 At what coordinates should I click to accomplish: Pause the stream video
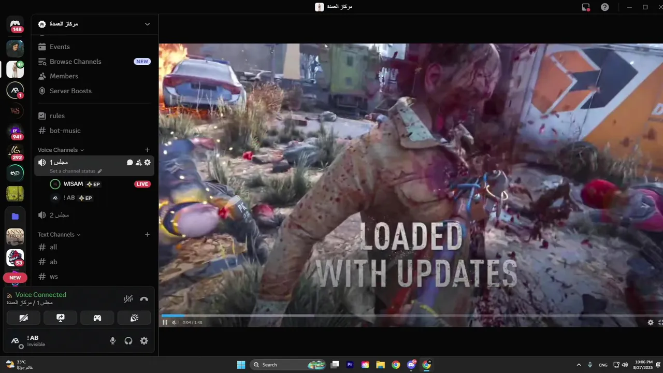point(165,322)
